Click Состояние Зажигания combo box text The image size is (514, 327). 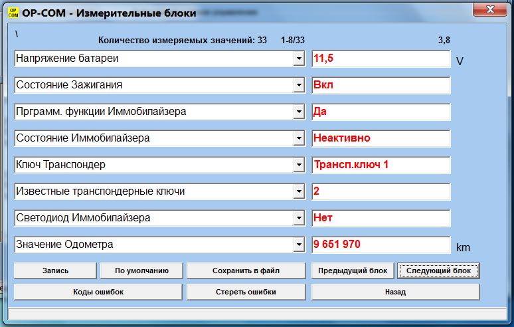[69, 85]
